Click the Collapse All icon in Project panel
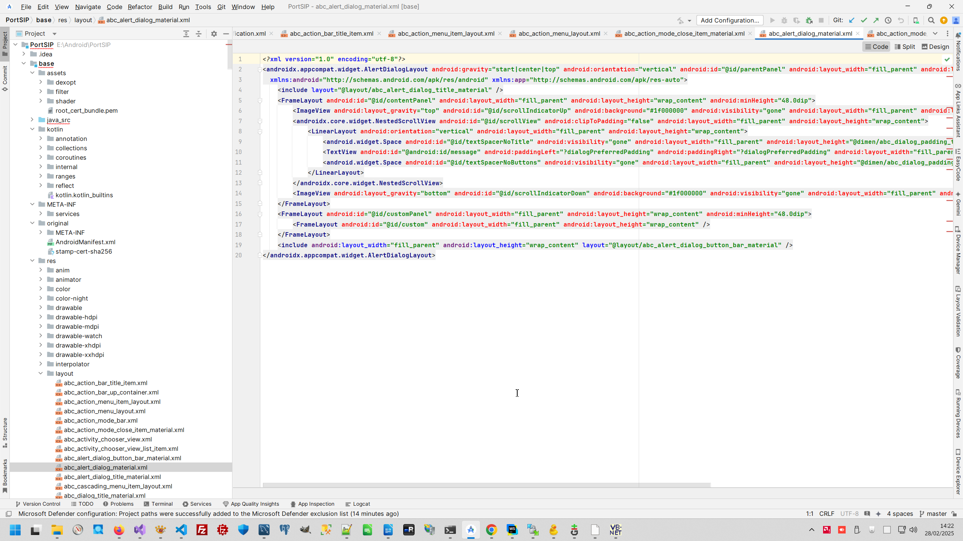 (199, 34)
